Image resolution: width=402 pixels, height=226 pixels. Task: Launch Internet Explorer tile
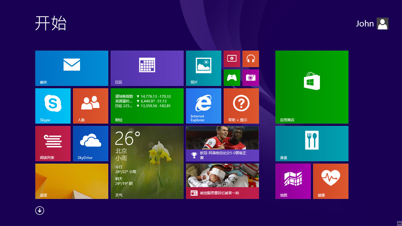pos(203,106)
